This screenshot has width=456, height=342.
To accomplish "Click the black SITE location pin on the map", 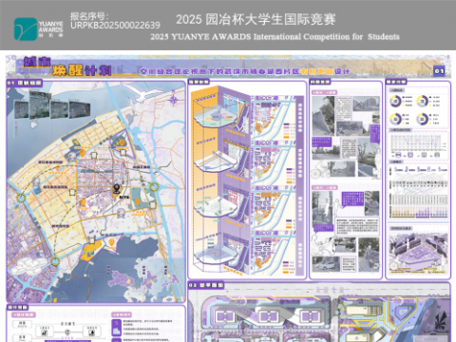I will pos(117,189).
